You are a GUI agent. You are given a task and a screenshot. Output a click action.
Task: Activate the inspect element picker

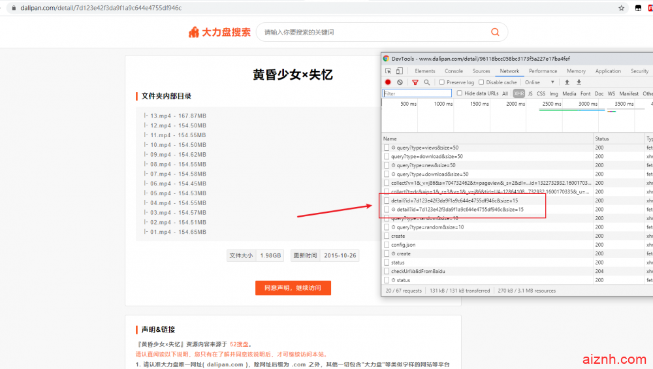(x=388, y=71)
